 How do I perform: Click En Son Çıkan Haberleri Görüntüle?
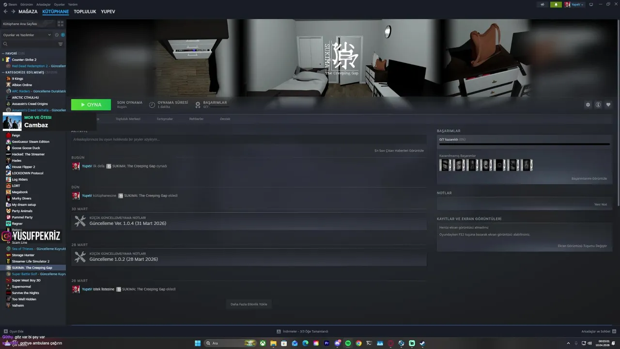tap(399, 151)
